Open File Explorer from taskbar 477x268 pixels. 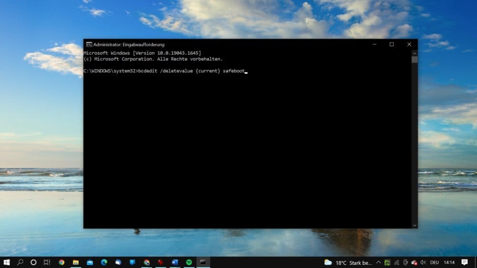(x=76, y=262)
